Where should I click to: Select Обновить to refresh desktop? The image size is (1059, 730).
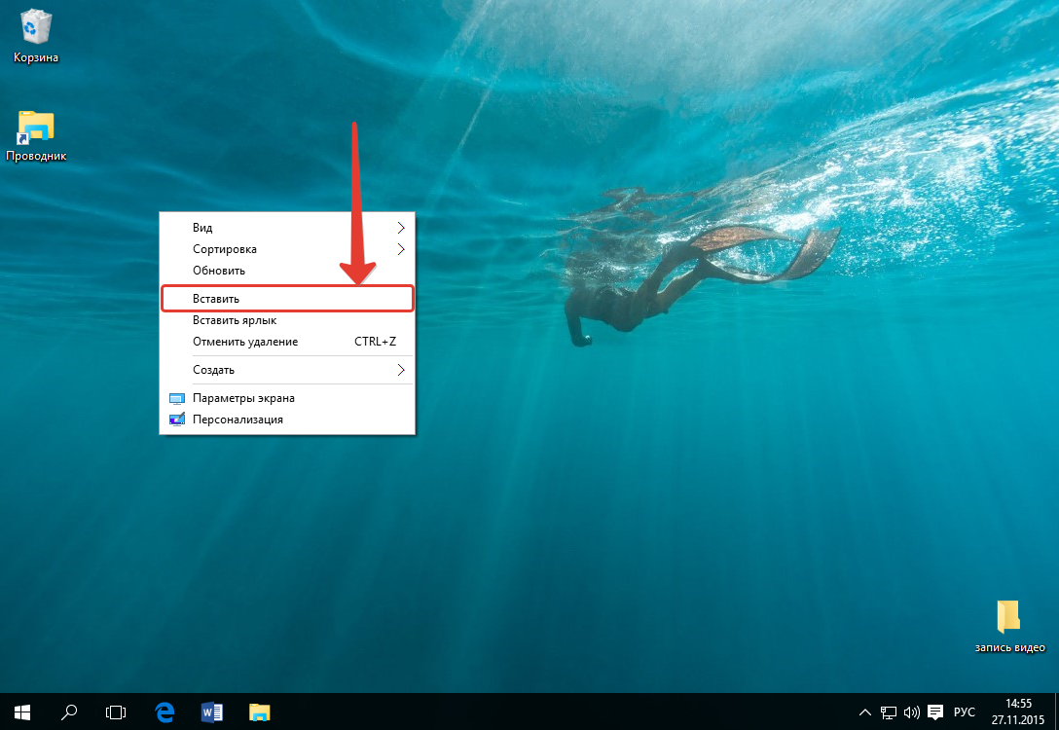click(x=287, y=271)
